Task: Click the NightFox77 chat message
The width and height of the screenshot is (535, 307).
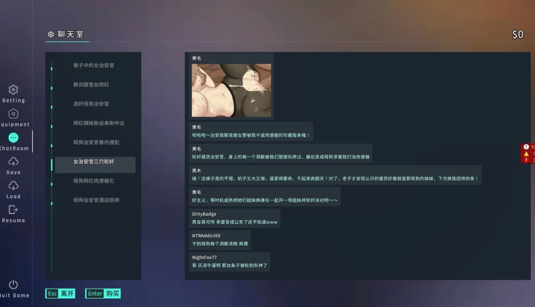Action: click(x=230, y=262)
